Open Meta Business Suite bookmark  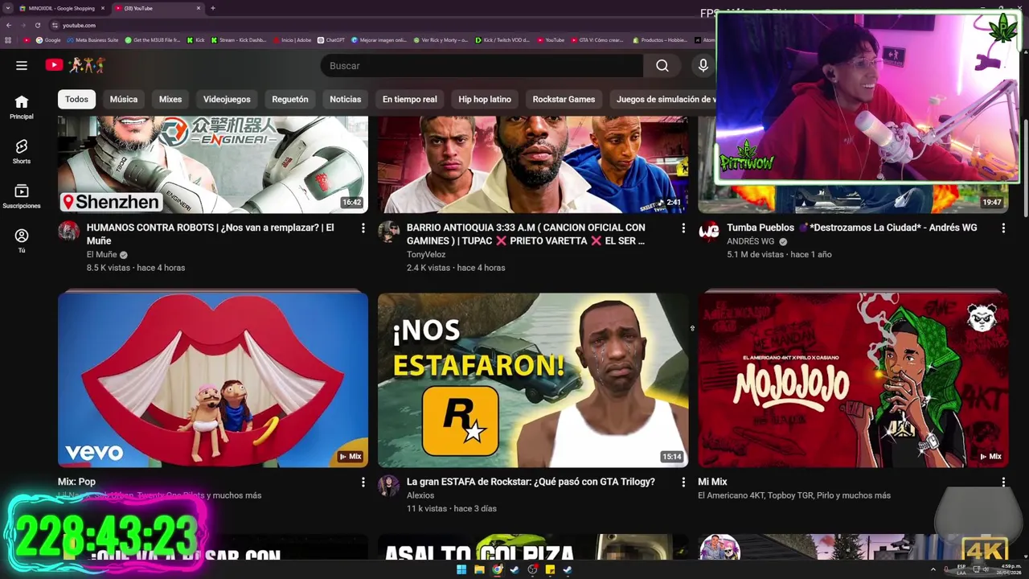tap(92, 39)
